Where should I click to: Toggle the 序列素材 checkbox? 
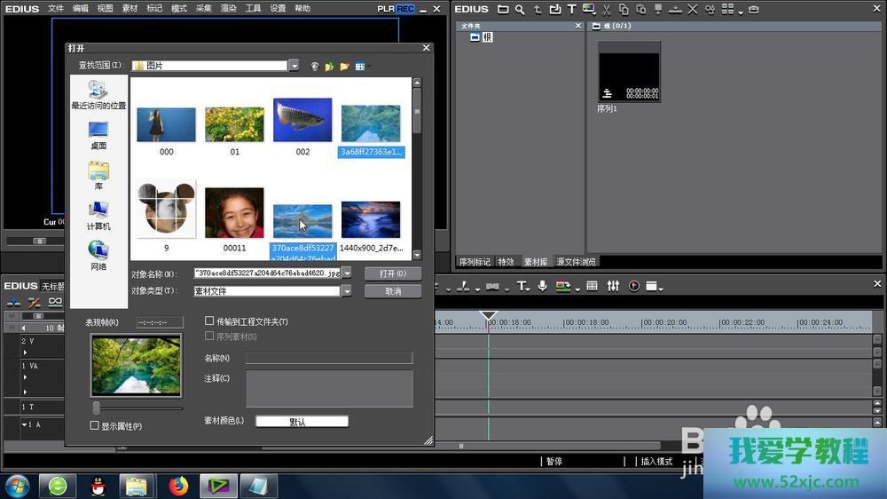click(x=209, y=337)
